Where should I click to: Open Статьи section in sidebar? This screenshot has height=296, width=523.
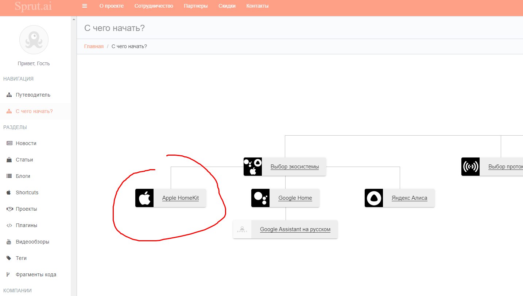pos(35,160)
